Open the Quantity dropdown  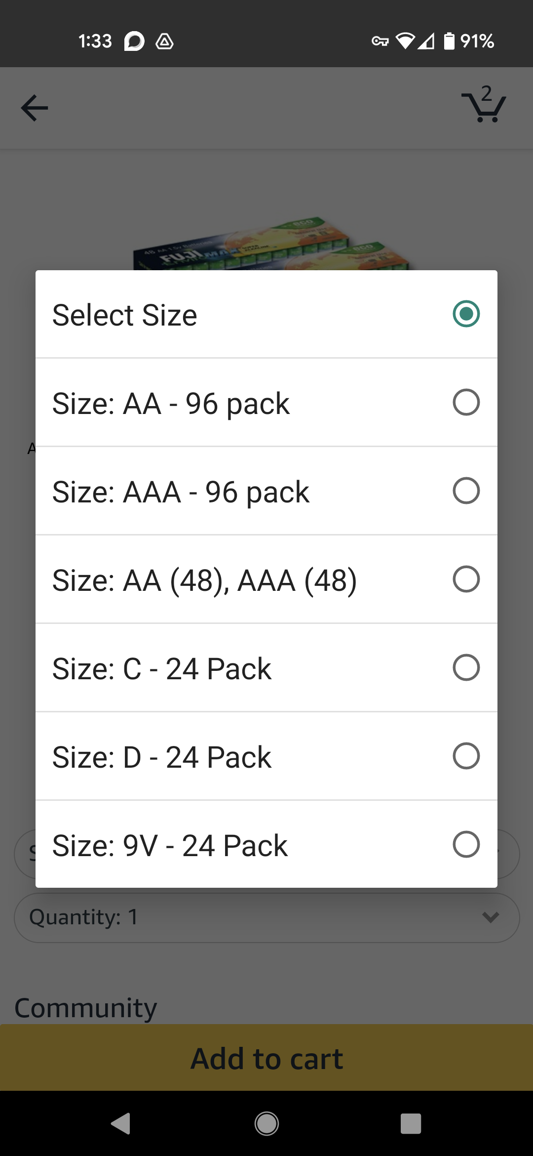coord(266,917)
